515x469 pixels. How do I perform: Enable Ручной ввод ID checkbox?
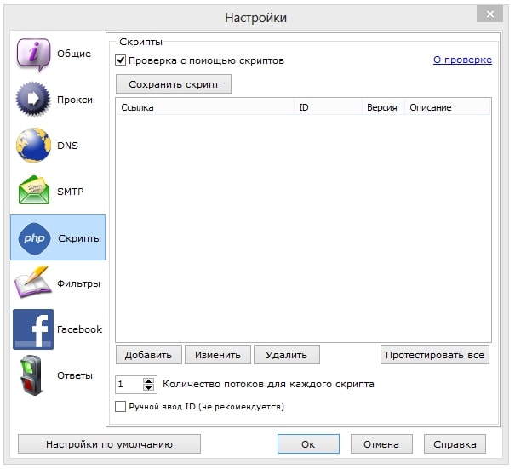click(x=121, y=407)
